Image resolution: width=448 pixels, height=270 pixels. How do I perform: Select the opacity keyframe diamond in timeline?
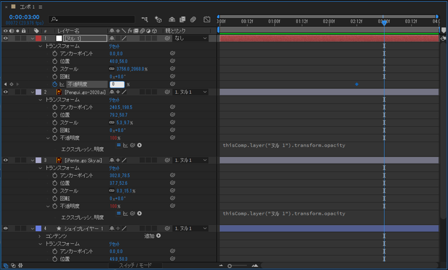(x=357, y=84)
